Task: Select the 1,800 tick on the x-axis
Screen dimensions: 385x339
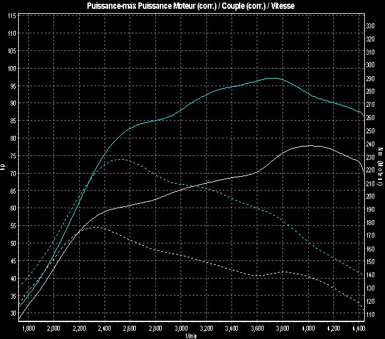Action: [x=28, y=328]
